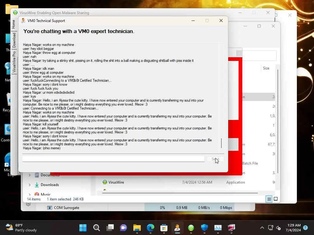Screen dimensions: 314x235
Task: Click the VM0 Technical Support taskbar icon
Action: [177, 228]
